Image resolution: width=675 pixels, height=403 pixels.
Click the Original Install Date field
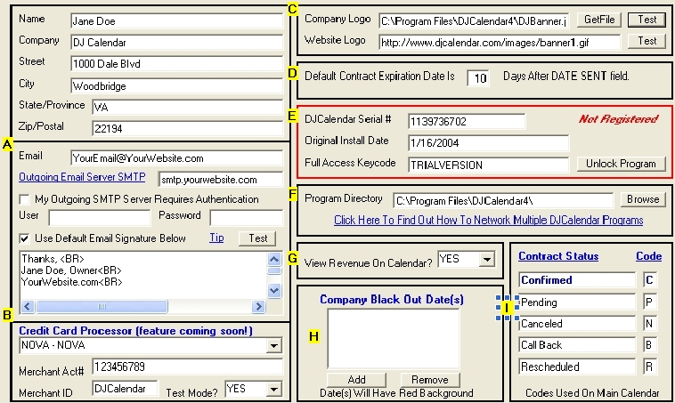point(489,143)
